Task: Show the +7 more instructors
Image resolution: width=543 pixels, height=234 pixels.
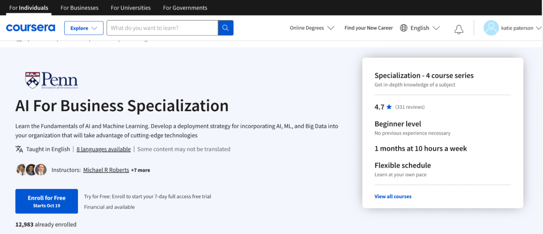Action: 140,170
